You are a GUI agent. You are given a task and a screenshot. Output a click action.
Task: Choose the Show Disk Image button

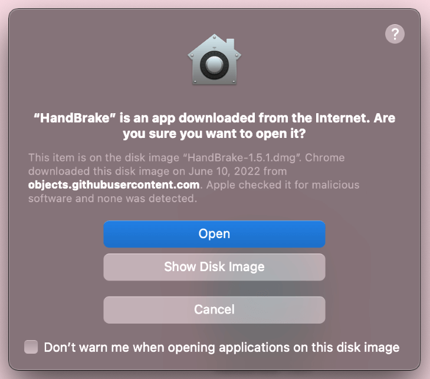(x=214, y=267)
